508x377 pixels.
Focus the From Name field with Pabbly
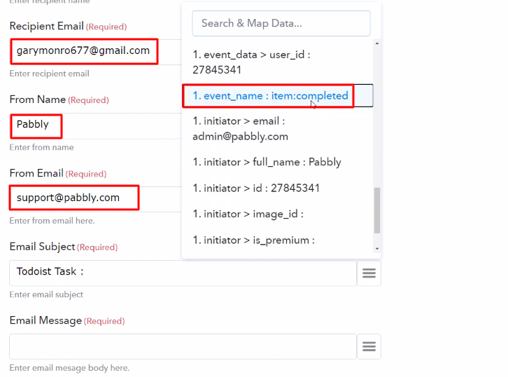coord(96,125)
